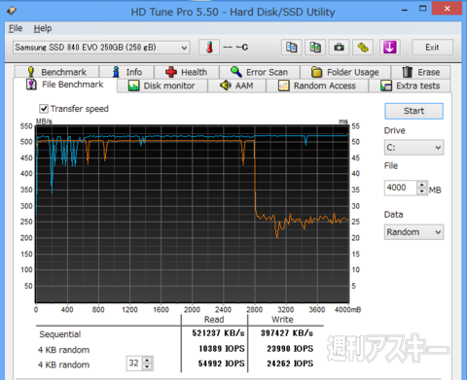Open the options tools icon
The height and width of the screenshot is (380, 467).
(x=363, y=48)
